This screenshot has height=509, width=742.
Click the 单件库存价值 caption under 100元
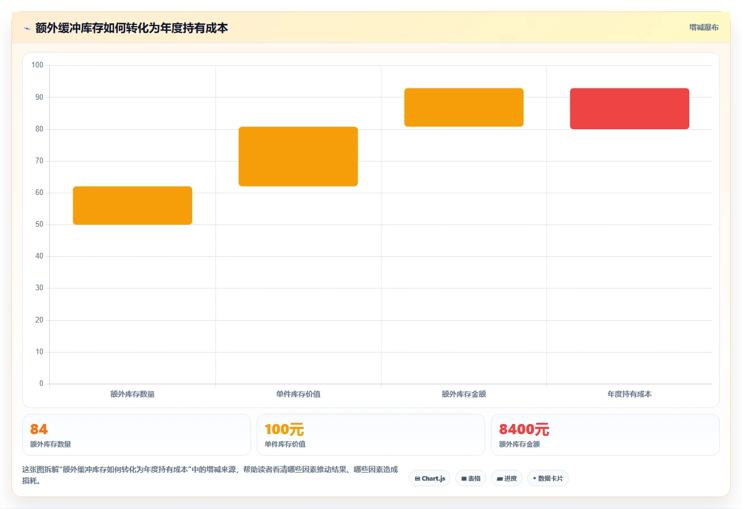285,444
